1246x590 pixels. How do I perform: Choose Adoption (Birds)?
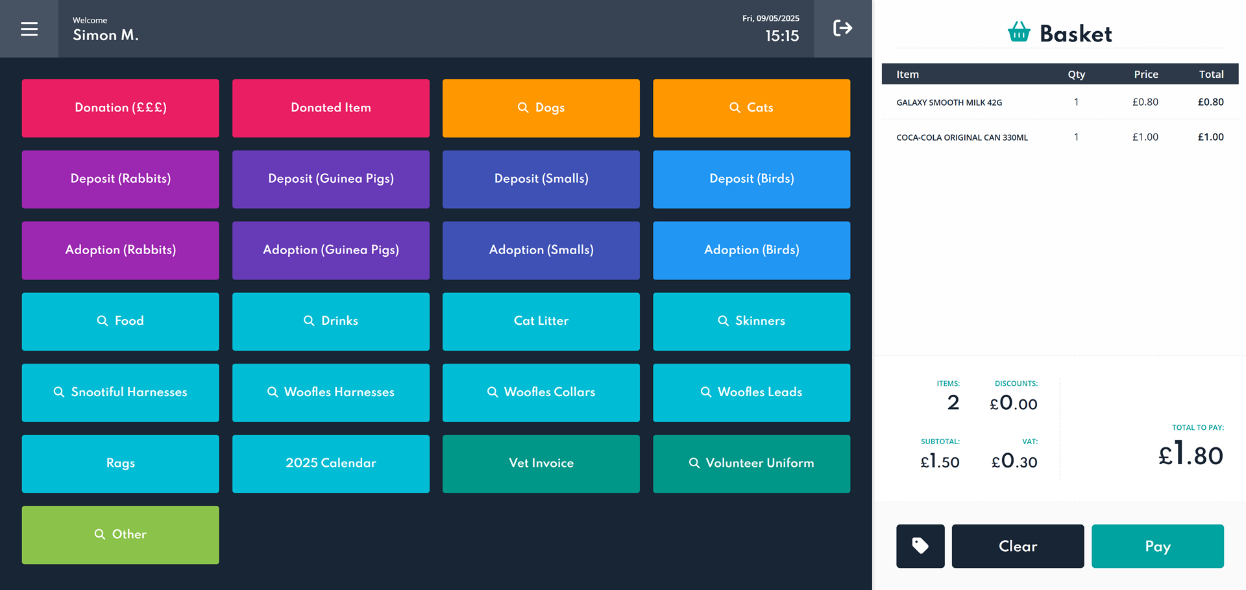751,250
